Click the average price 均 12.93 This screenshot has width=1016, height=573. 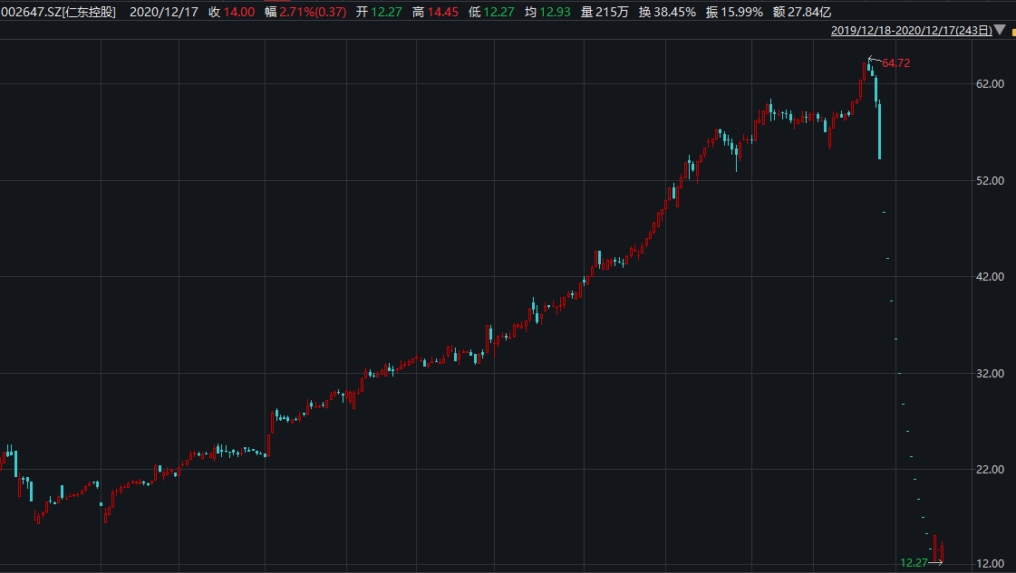point(547,12)
